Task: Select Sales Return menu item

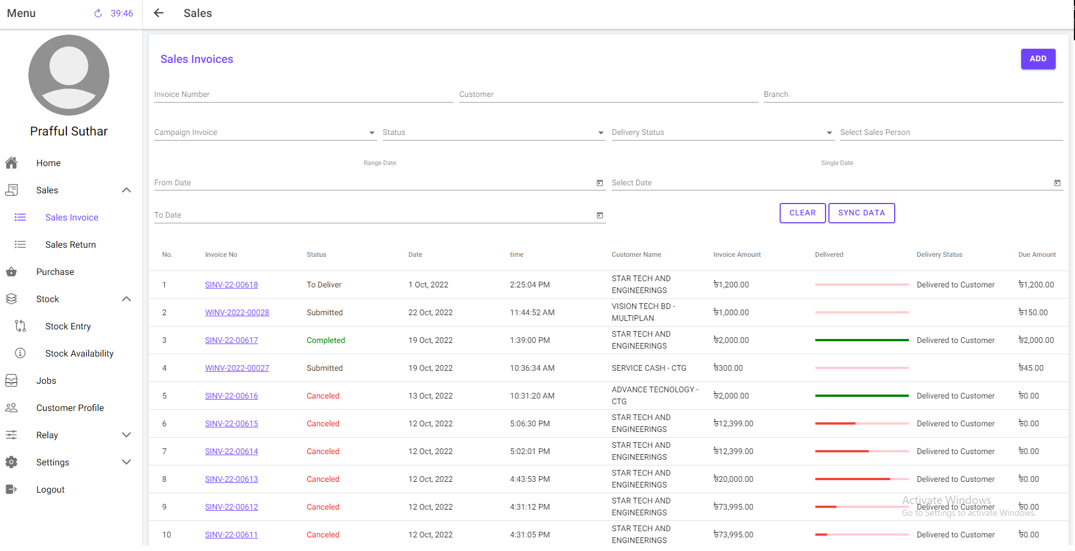Action: [x=70, y=244]
